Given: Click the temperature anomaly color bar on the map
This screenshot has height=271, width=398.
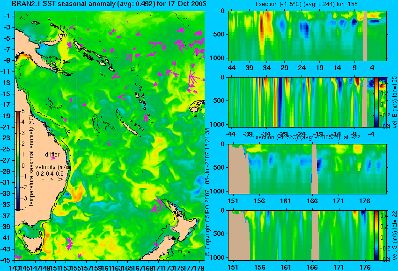Looking at the screenshot, I should pos(18,161).
